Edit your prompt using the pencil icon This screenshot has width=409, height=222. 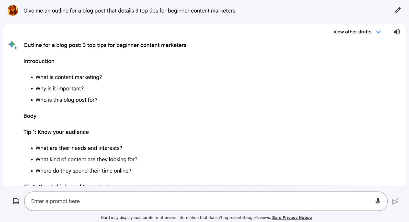pos(397,10)
